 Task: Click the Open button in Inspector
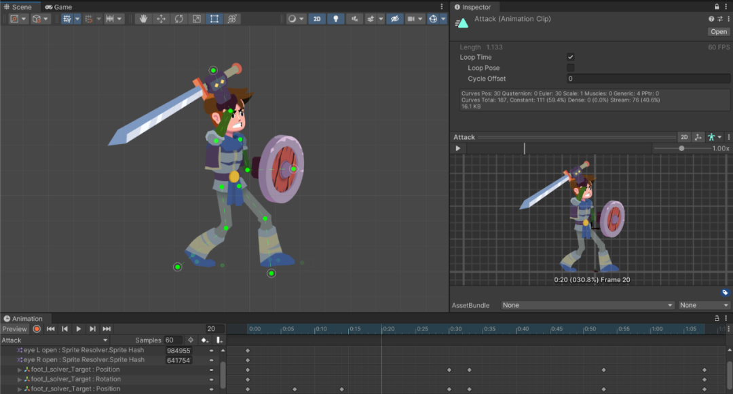tap(718, 32)
